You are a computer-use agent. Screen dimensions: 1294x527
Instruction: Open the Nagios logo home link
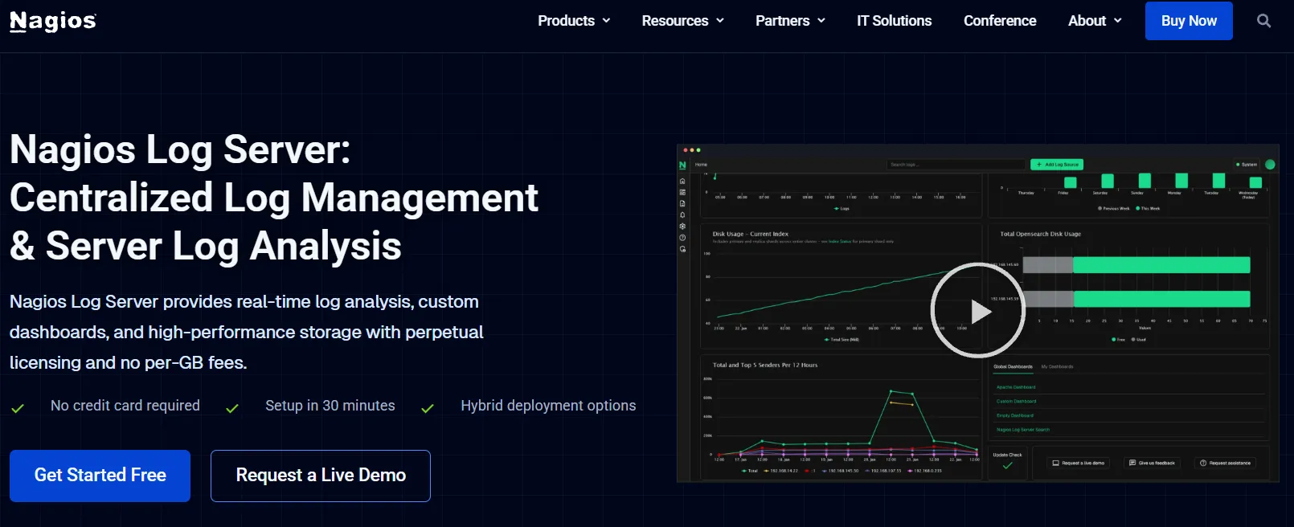tap(53, 21)
